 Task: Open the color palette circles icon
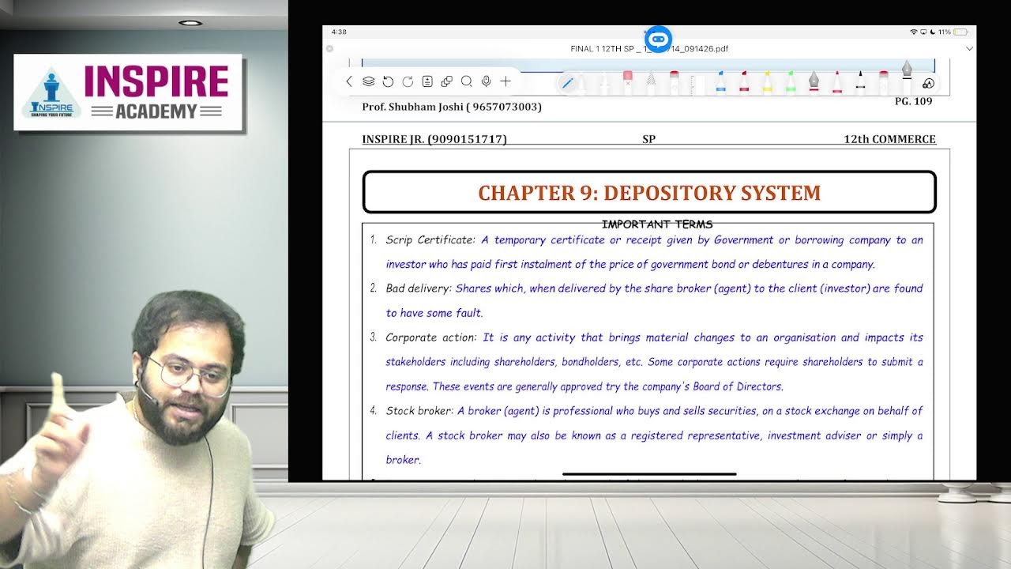click(928, 83)
